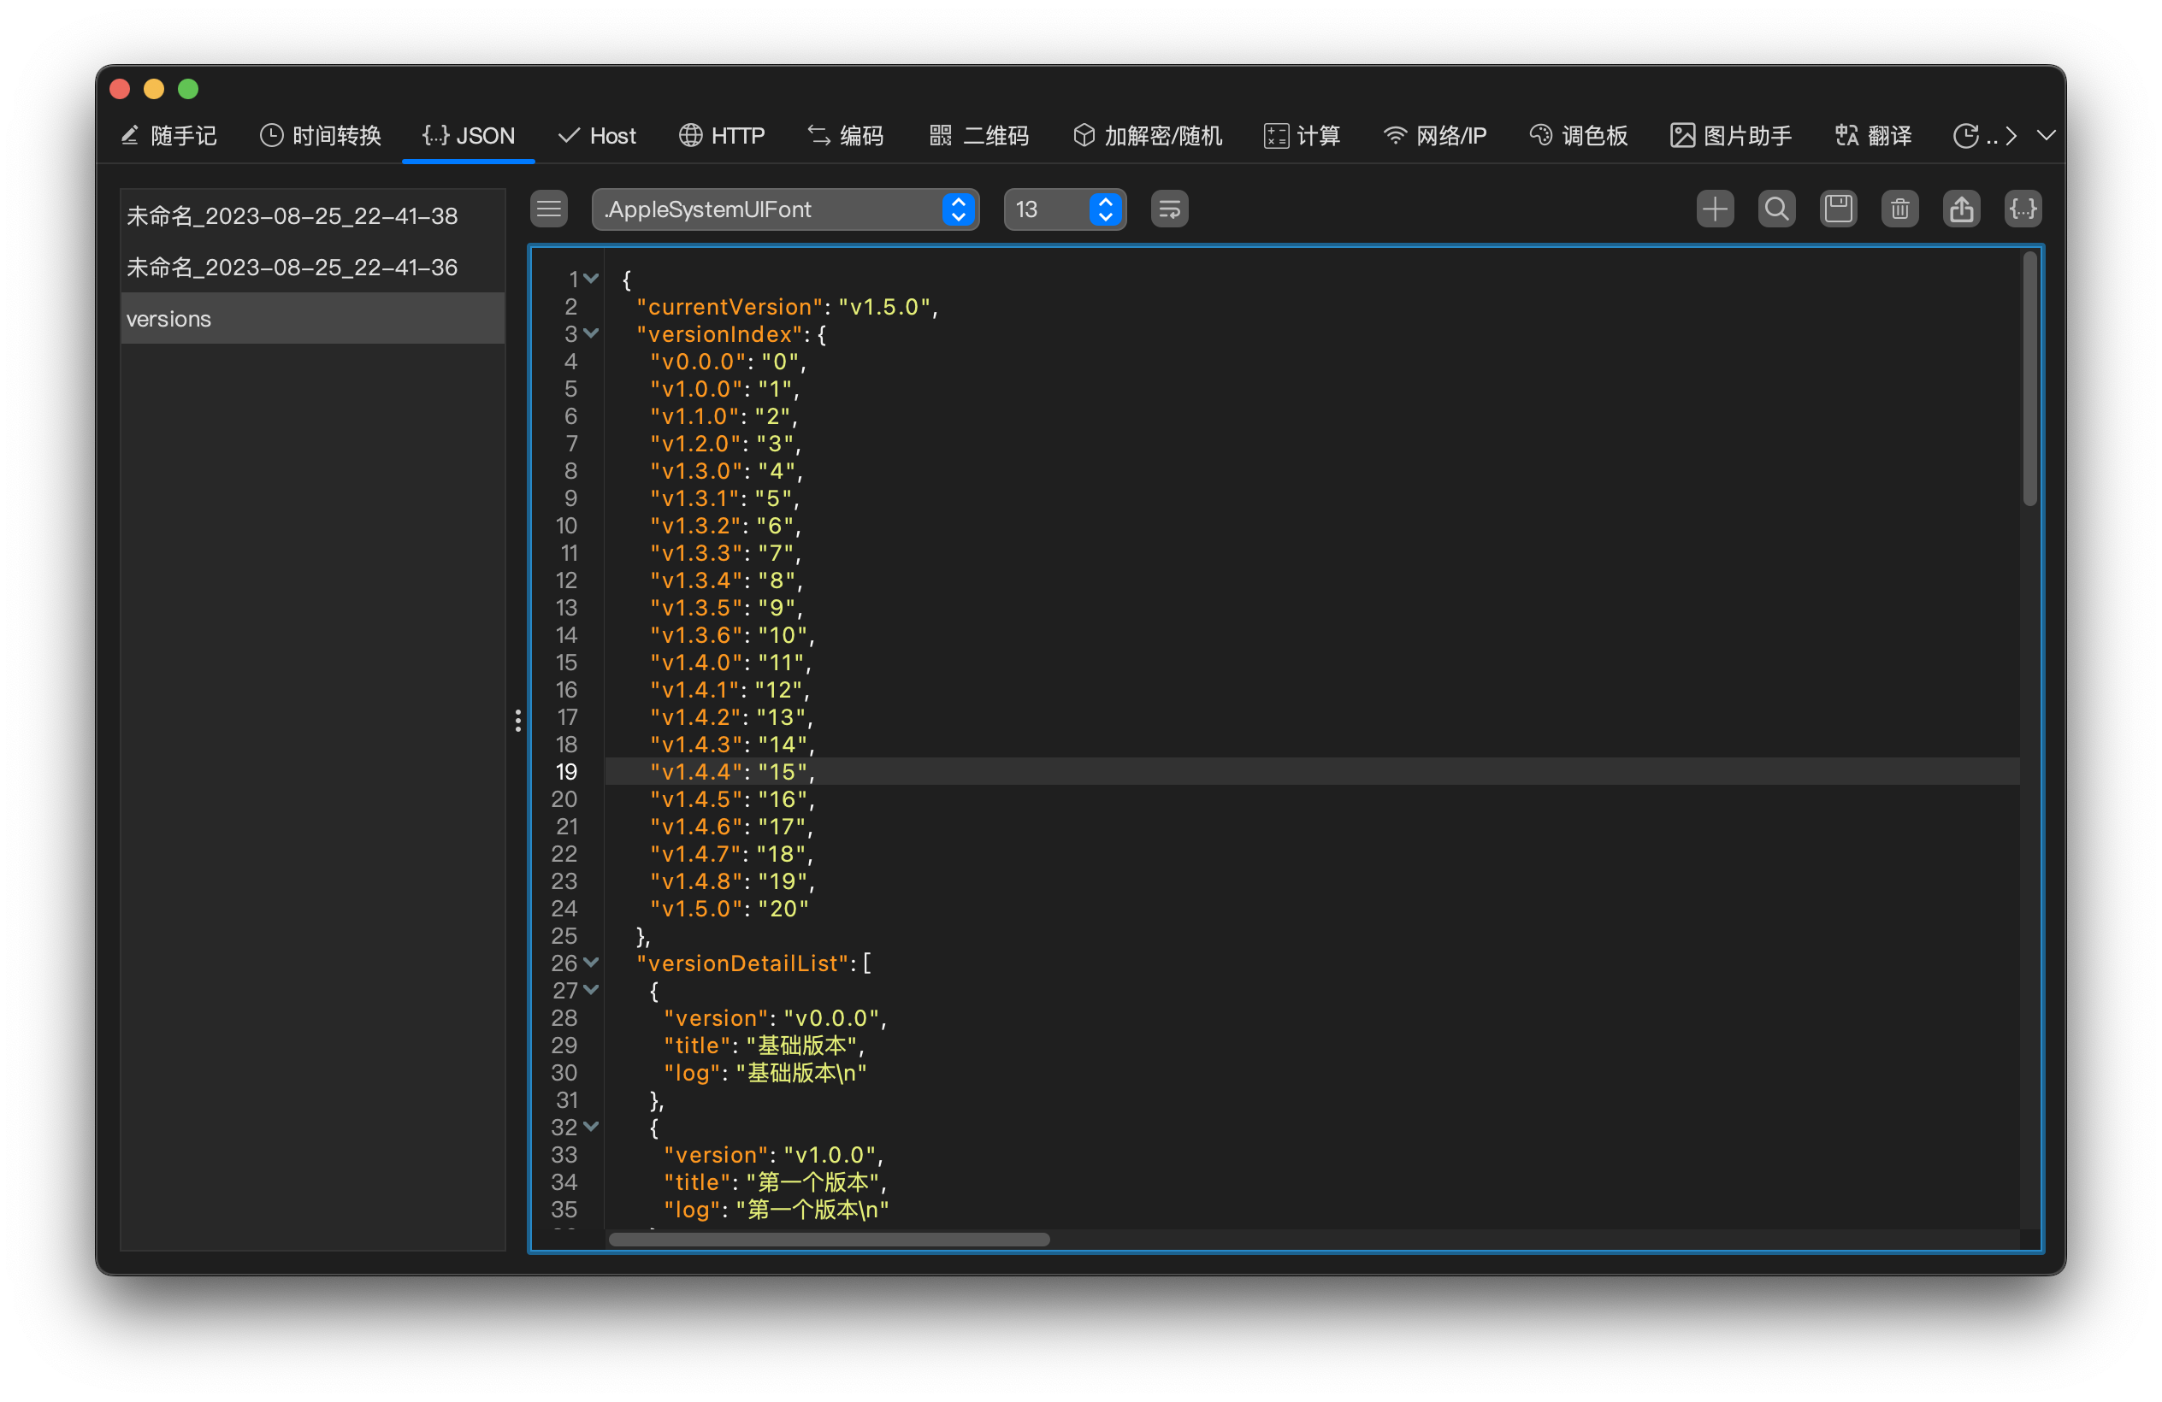
Task: Open the 调色板 color palette tab
Action: (1579, 136)
